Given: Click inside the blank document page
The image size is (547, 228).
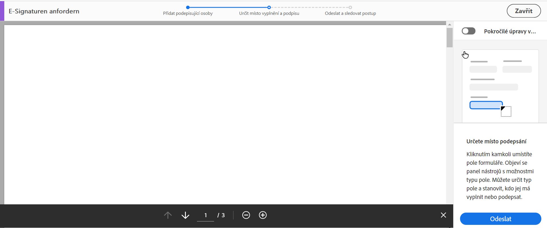Looking at the screenshot, I should coord(225,115).
